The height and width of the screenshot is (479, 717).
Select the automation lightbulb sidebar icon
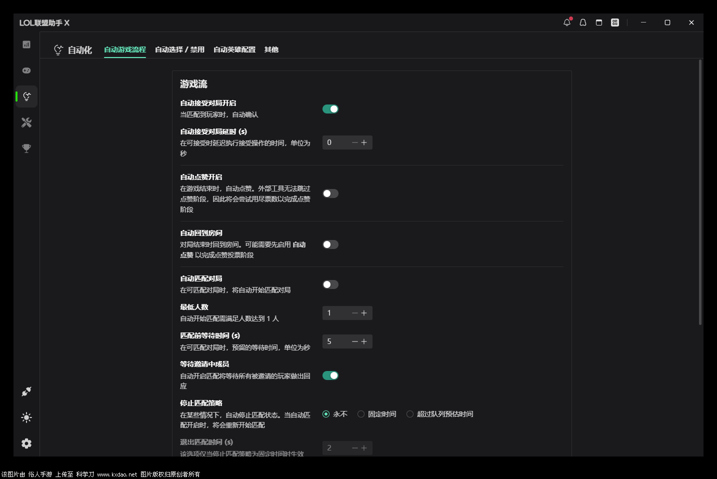pos(26,96)
